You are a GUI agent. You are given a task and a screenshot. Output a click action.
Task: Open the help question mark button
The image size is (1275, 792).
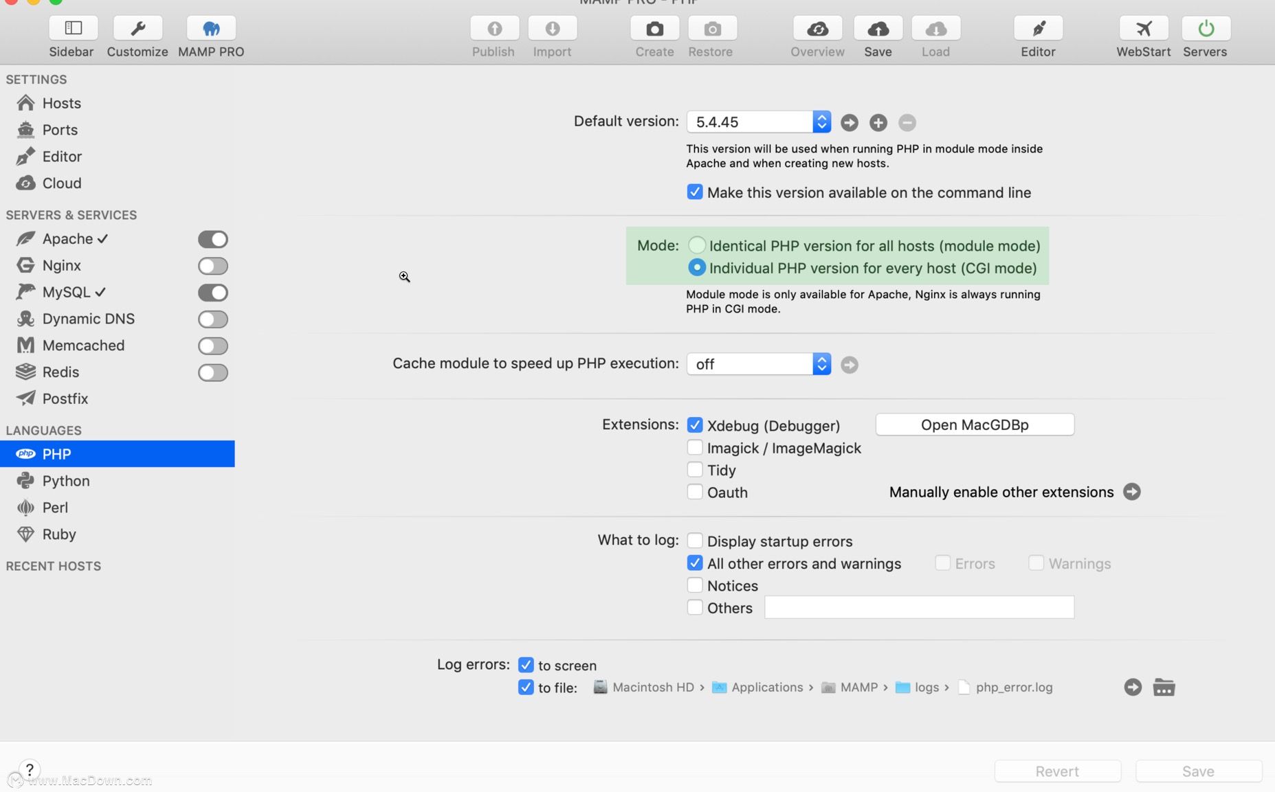[x=30, y=769]
